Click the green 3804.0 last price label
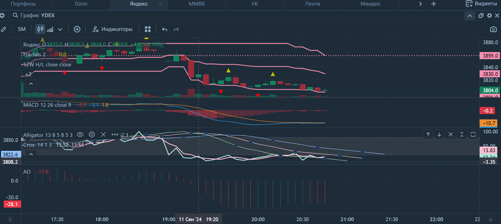The width and height of the screenshot is (501, 224). coord(490,90)
